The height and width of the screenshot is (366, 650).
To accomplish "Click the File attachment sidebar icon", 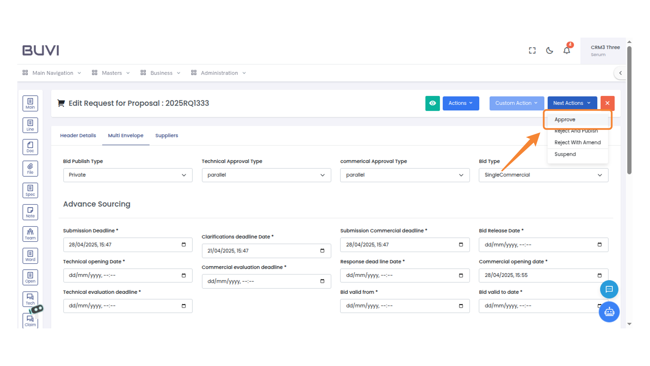I will [30, 168].
